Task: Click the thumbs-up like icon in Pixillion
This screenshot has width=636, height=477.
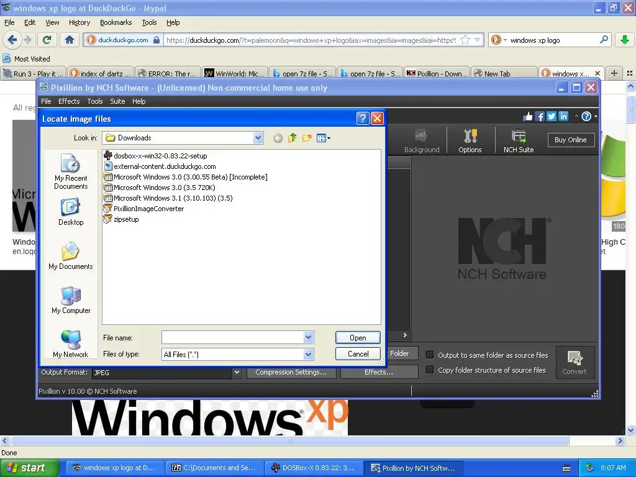Action: coord(528,116)
